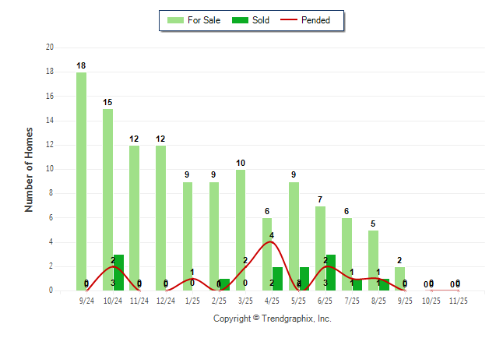The width and height of the screenshot is (503, 338).
Task: Click the Pended line peak at 4/25
Action: (271, 242)
